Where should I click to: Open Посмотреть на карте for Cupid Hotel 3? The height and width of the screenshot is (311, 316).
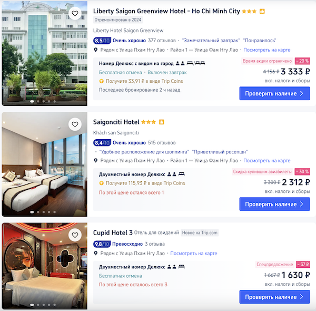click(194, 254)
